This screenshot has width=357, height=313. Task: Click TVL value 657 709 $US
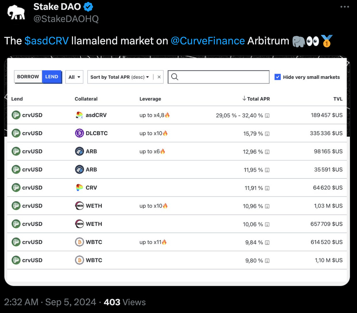[x=326, y=224]
